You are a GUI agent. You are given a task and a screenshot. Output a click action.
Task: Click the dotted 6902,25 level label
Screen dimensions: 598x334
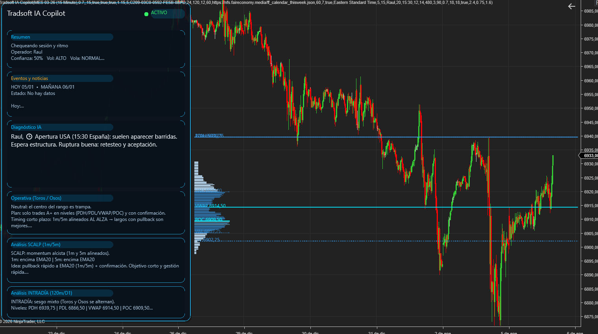coord(211,239)
